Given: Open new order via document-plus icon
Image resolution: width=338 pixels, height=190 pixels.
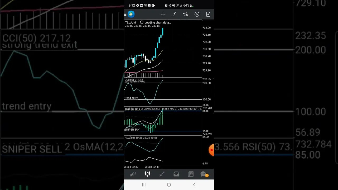Looking at the screenshot, I should point(208,14).
